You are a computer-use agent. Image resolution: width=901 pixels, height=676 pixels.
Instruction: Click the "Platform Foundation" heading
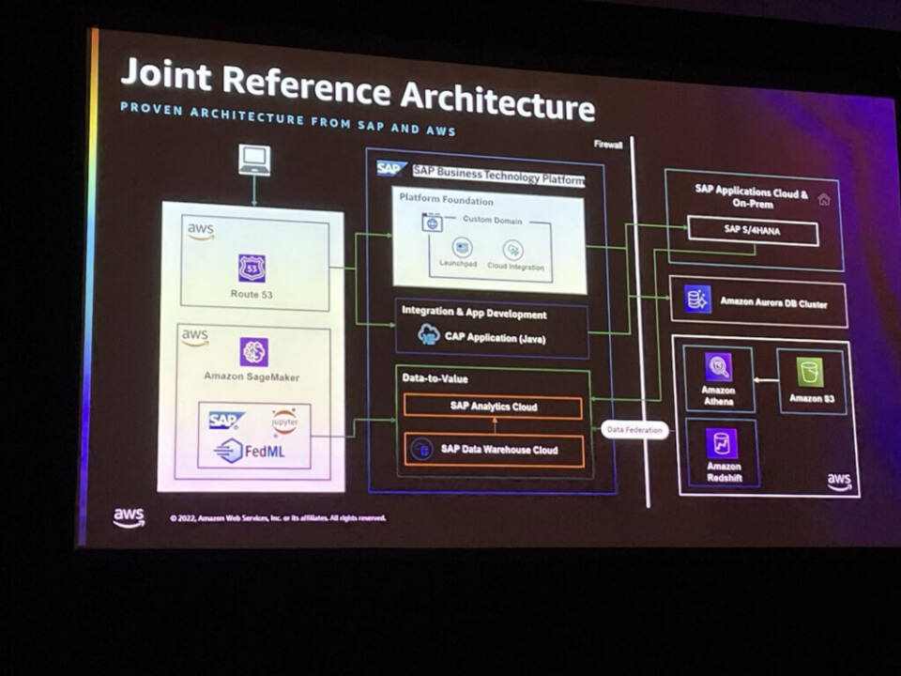click(x=447, y=199)
